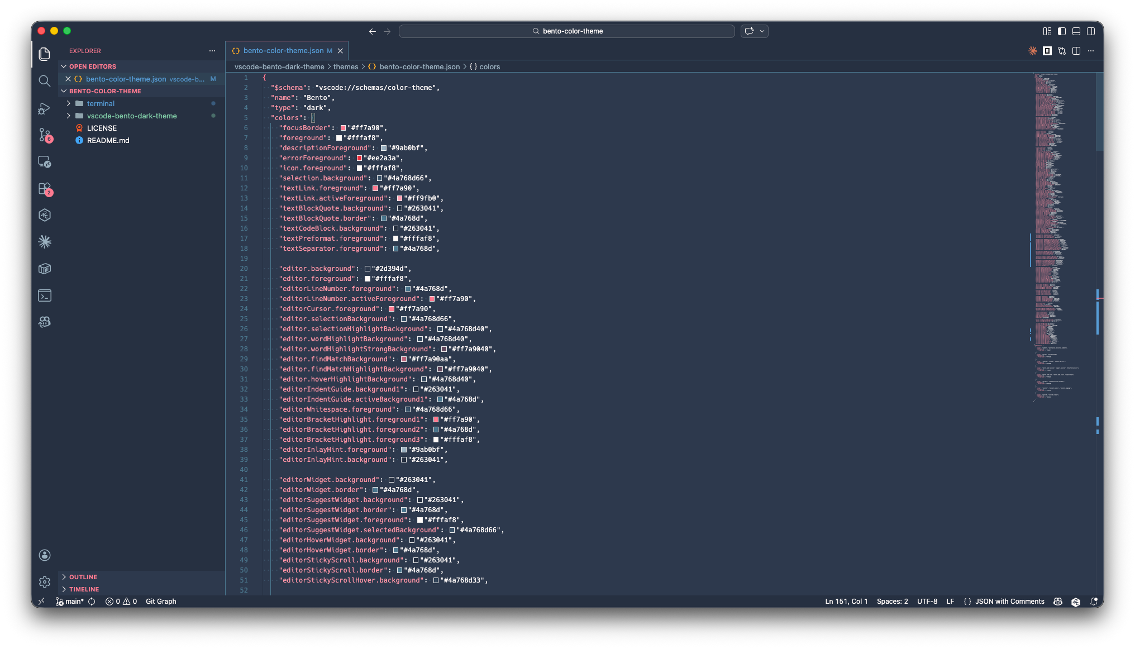The height and width of the screenshot is (649, 1135).
Task: Click the bento-color-theme command center search box
Action: (567, 31)
